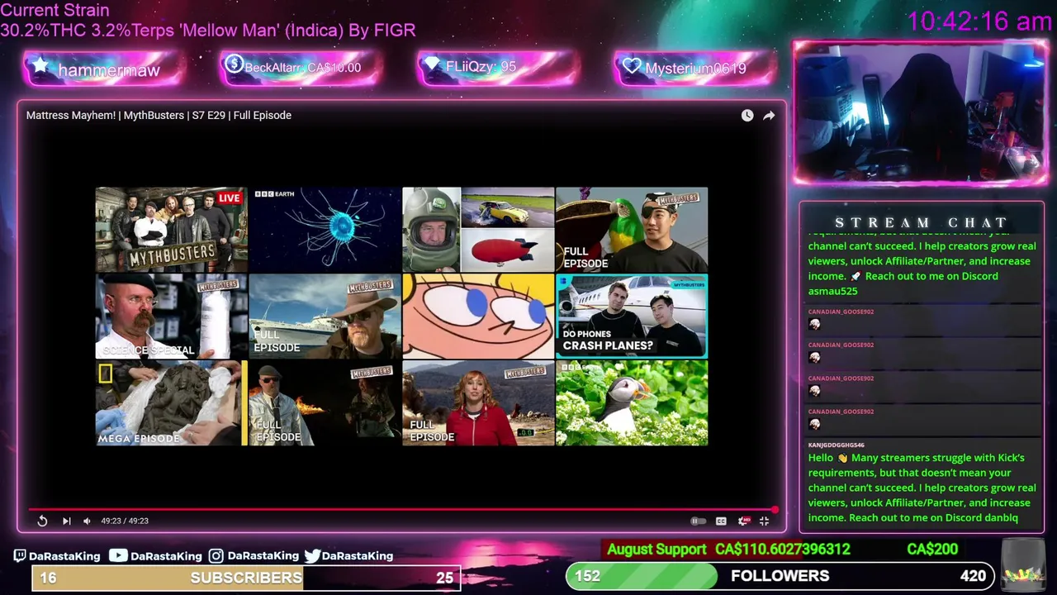The height and width of the screenshot is (595, 1057).
Task: Toggle the autoplay switch in player
Action: click(x=698, y=521)
